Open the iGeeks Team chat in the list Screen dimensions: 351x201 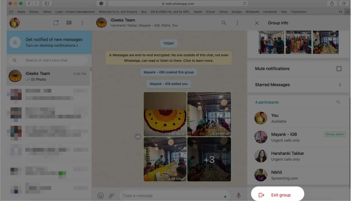tap(48, 76)
